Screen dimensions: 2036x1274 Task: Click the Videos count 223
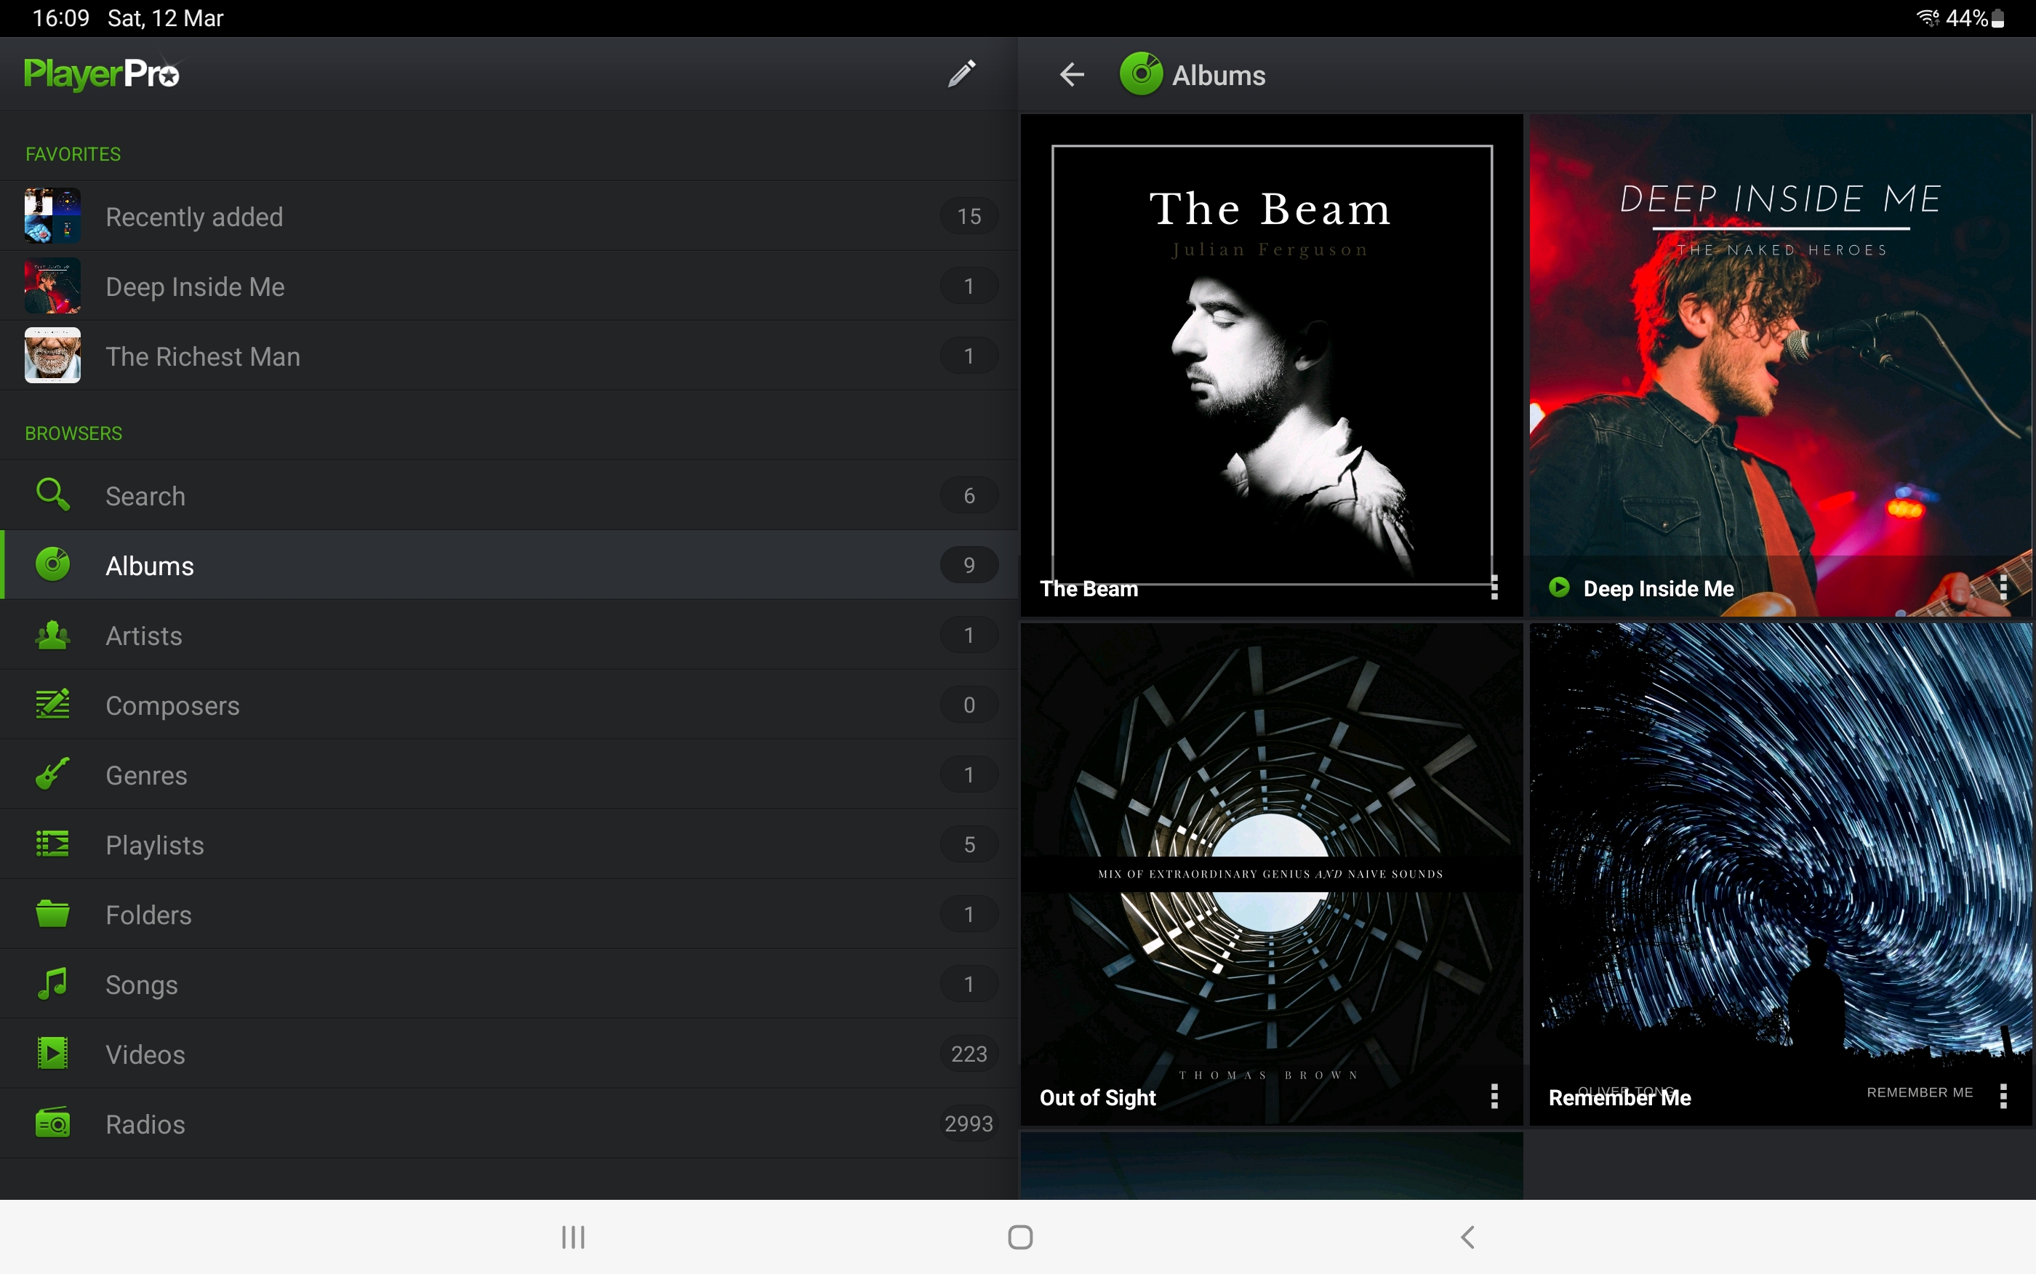pos(969,1053)
